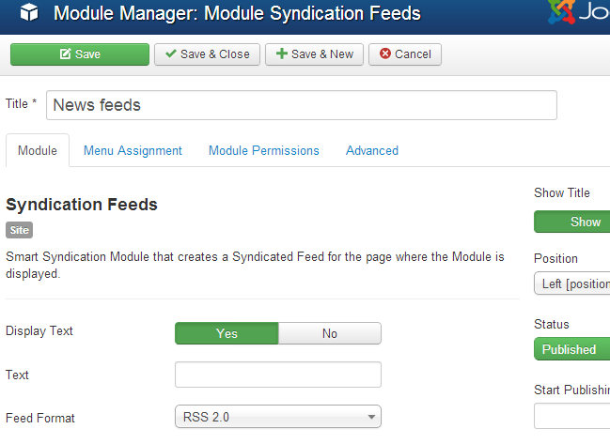The width and height of the screenshot is (610, 444).
Task: Click the module cube icon in header
Action: [x=29, y=14]
